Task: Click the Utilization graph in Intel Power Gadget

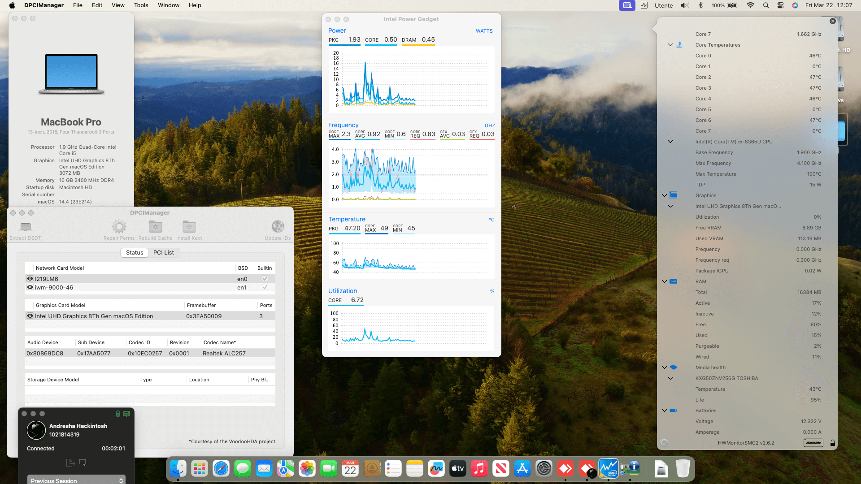Action: tap(411, 328)
